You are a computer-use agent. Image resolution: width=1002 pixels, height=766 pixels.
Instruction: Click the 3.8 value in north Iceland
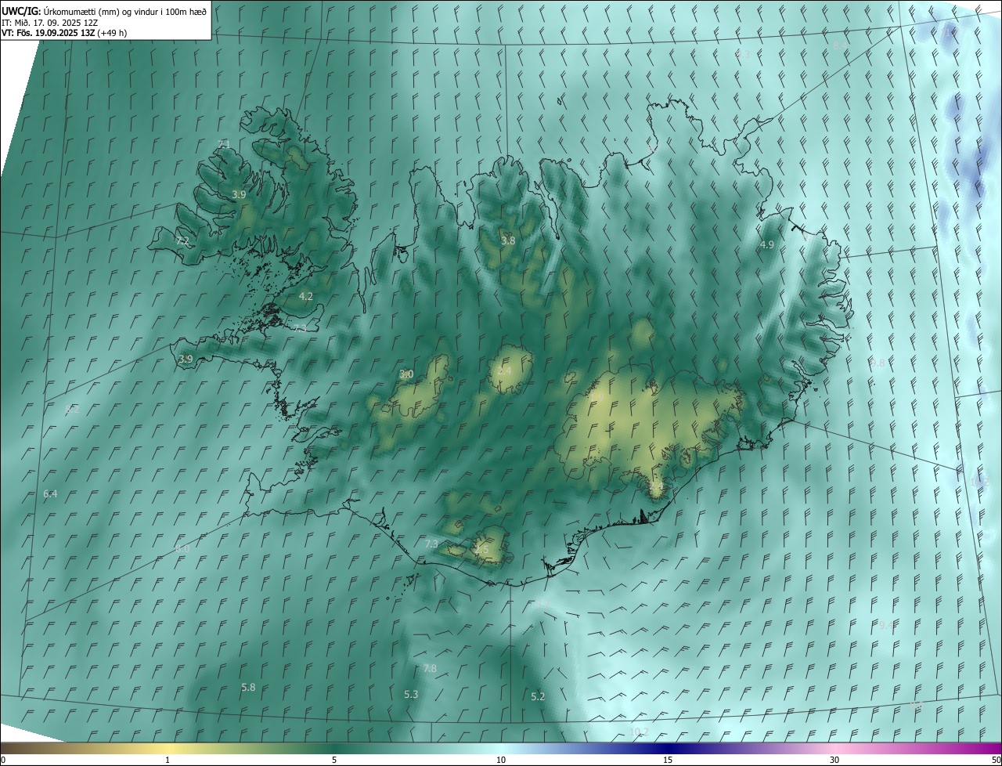(508, 241)
